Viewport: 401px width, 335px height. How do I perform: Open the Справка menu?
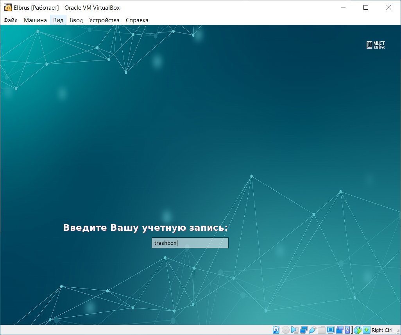click(137, 20)
